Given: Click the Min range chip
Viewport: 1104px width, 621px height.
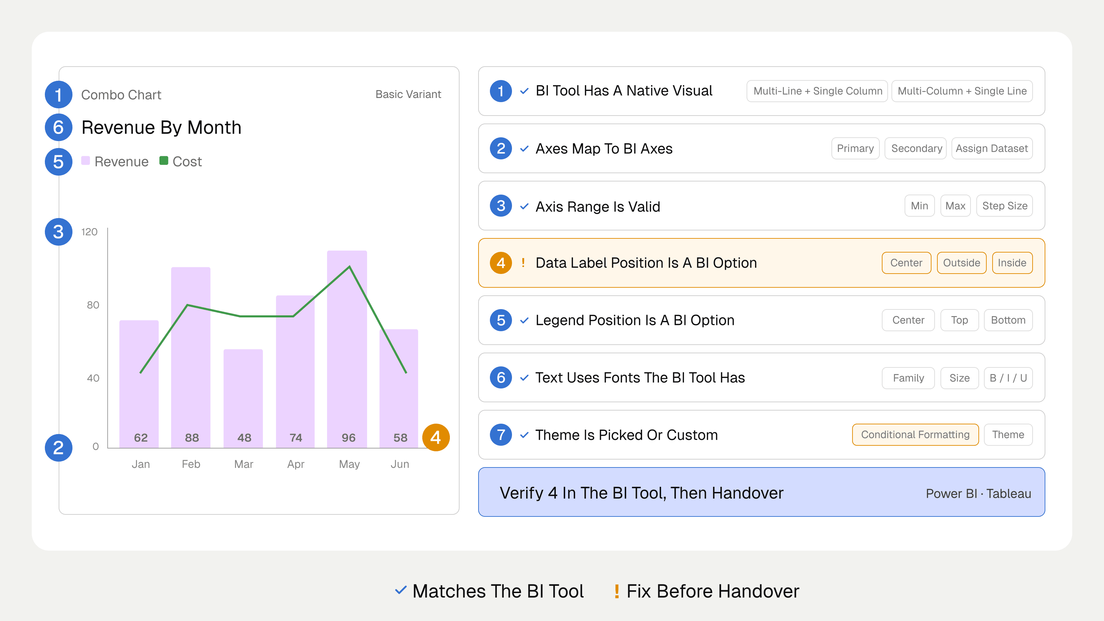Looking at the screenshot, I should [x=920, y=206].
